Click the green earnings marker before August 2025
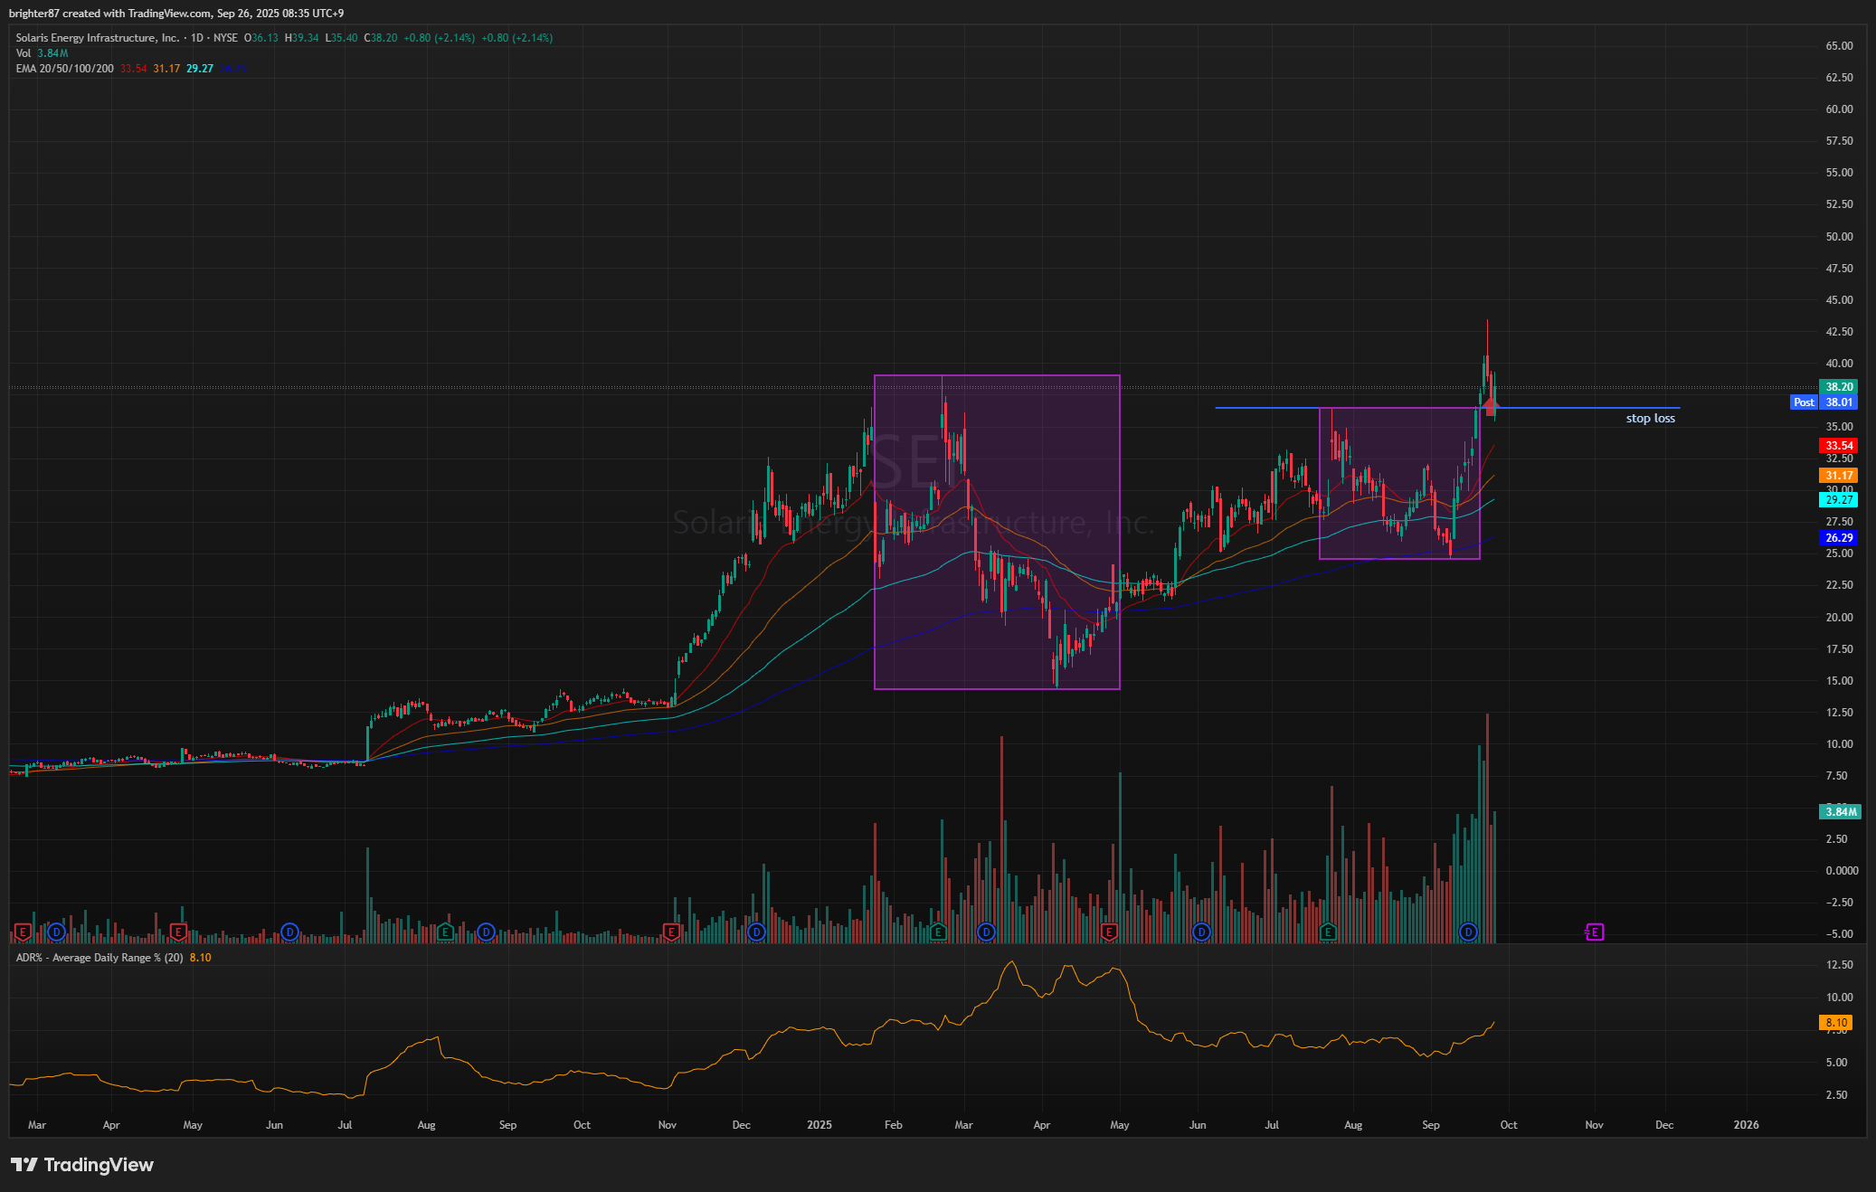The image size is (1876, 1192). [x=1328, y=932]
